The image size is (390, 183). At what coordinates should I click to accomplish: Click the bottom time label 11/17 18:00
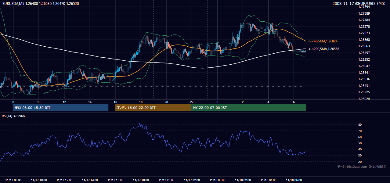coord(141,180)
